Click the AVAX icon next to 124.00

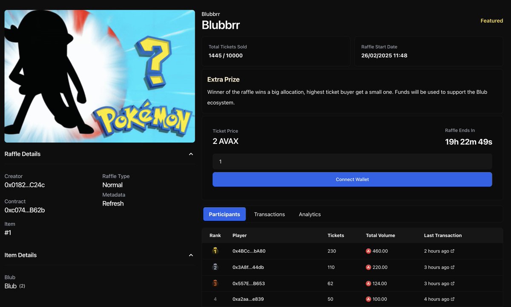tap(368, 283)
